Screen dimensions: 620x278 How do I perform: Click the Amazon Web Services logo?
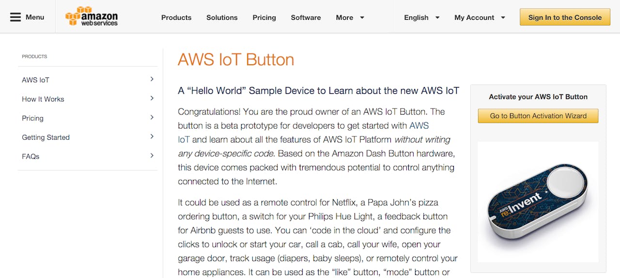coord(92,16)
